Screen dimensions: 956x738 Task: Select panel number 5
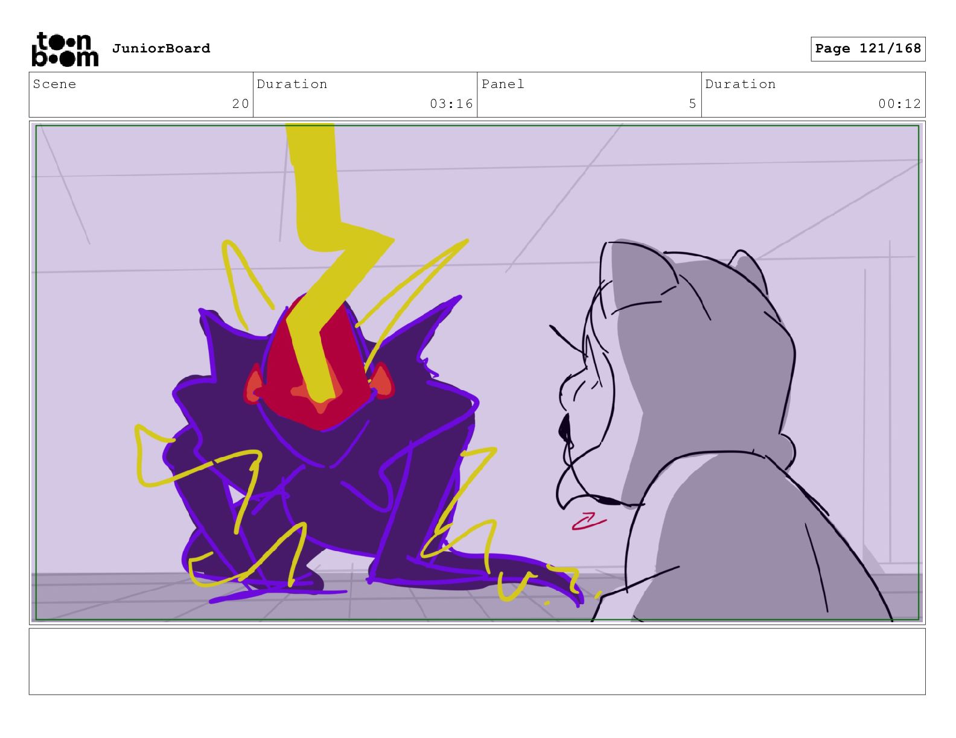(693, 104)
